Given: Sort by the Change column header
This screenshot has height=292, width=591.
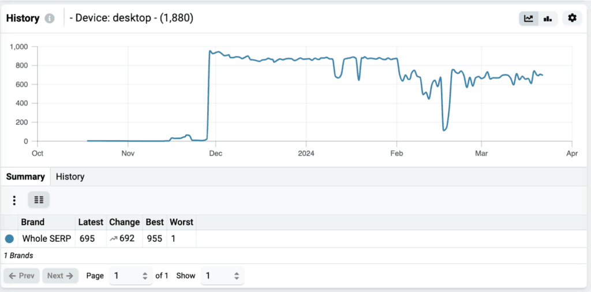Looking at the screenshot, I should pos(125,222).
